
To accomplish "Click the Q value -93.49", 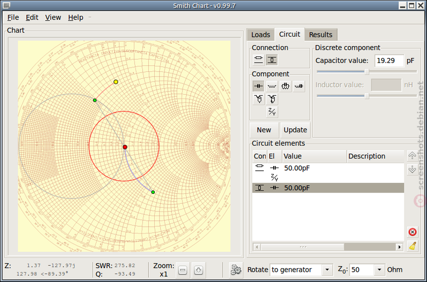I will point(125,274).
